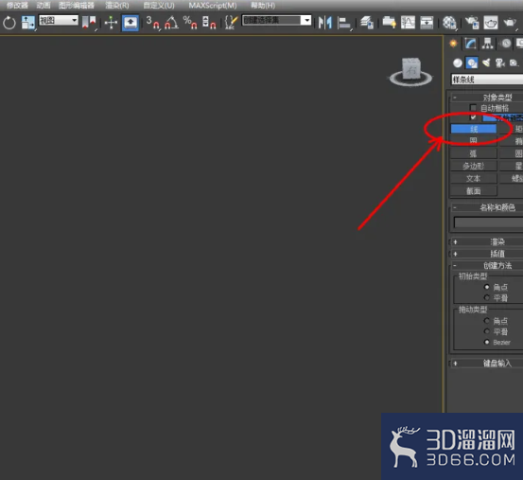Switch to the Hierarchy panel tab
523x480 pixels.
(488, 44)
